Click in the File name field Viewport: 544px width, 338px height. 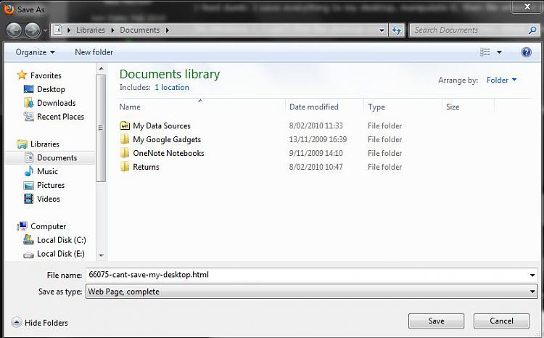click(x=308, y=275)
